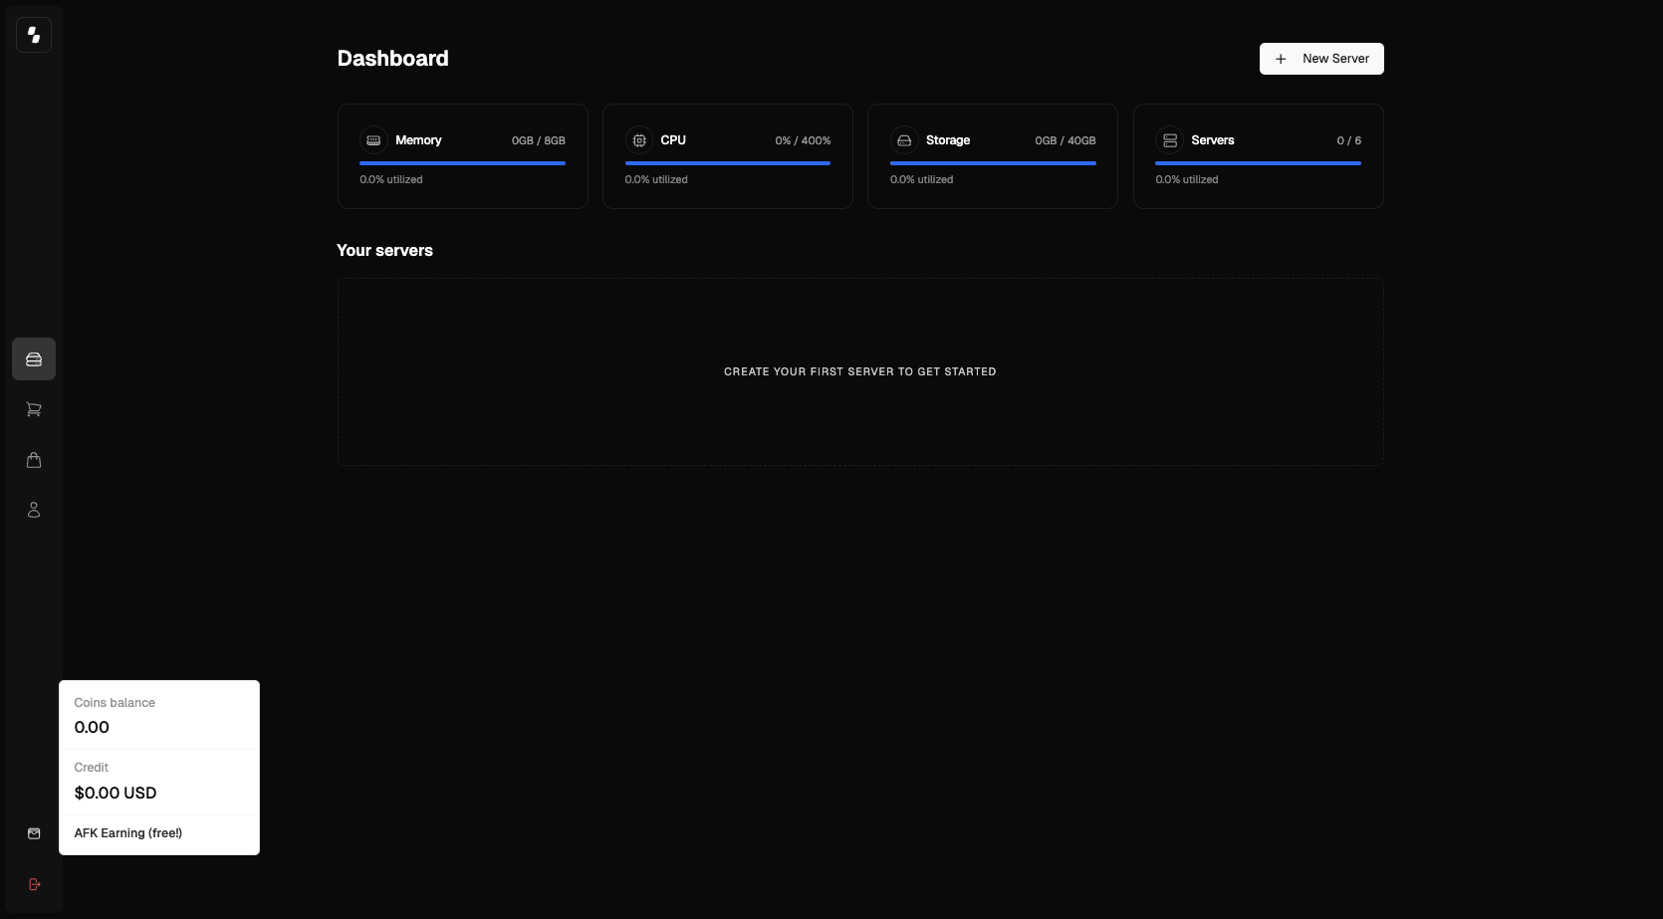Click the dashed server creation placeholder area
1663x919 pixels.
pyautogui.click(x=859, y=371)
